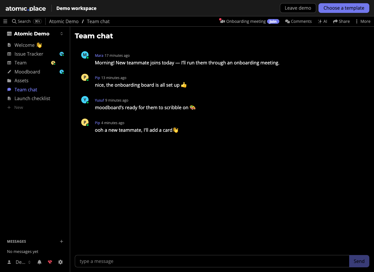Click Mara's avatar in the chat
The image size is (374, 272).
click(x=85, y=55)
